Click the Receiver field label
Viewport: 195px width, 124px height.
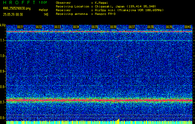(63, 10)
